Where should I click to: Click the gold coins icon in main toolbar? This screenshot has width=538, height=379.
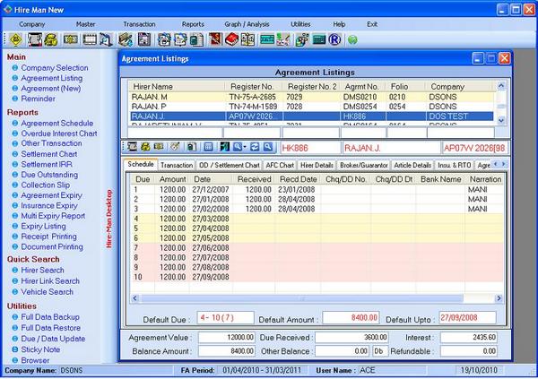tap(51, 39)
